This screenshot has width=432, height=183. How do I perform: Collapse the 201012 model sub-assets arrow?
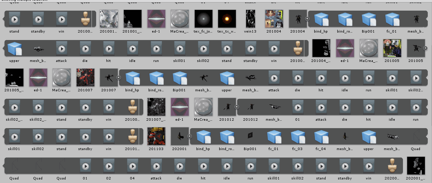[237, 107]
